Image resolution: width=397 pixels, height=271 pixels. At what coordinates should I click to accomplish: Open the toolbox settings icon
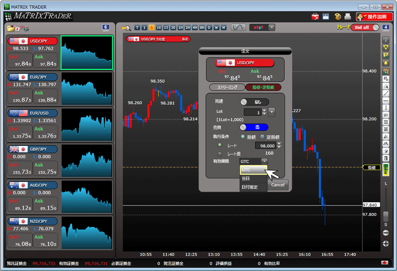click(x=315, y=17)
